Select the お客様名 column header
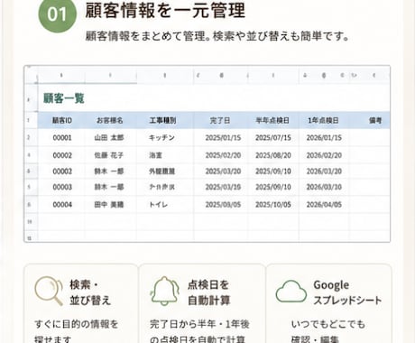 click(x=109, y=120)
